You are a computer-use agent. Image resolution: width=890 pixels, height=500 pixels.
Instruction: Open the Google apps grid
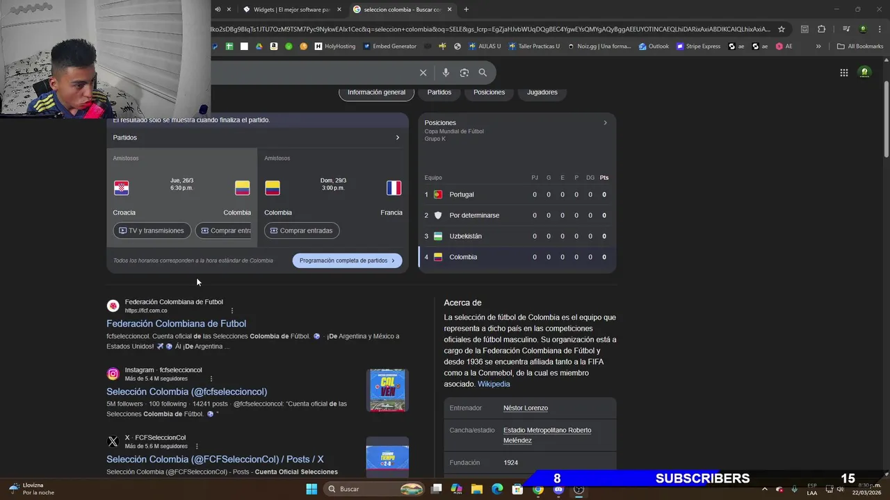[x=843, y=72]
